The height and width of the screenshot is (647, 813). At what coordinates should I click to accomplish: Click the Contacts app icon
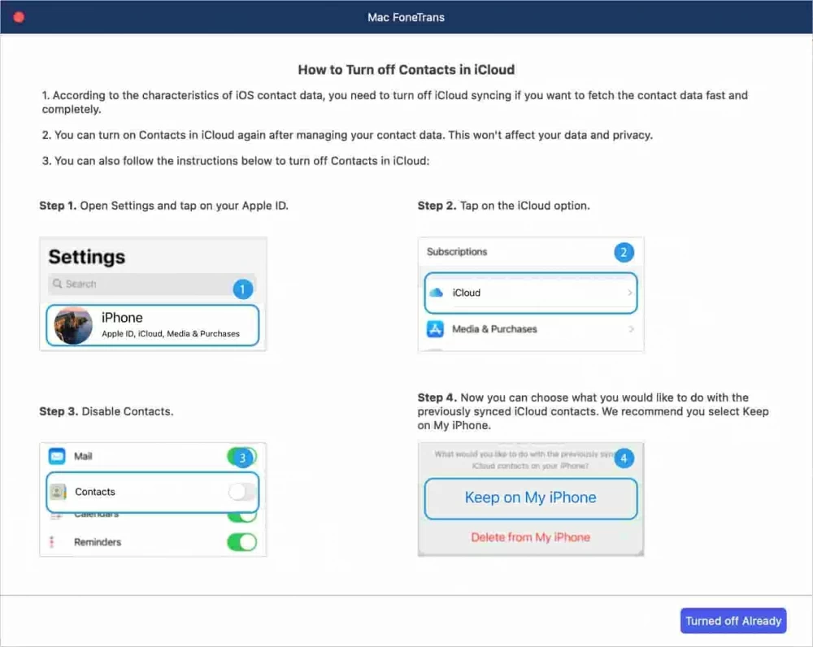tap(58, 492)
